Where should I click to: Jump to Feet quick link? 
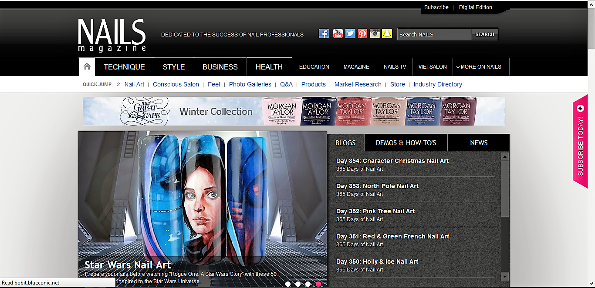(214, 84)
